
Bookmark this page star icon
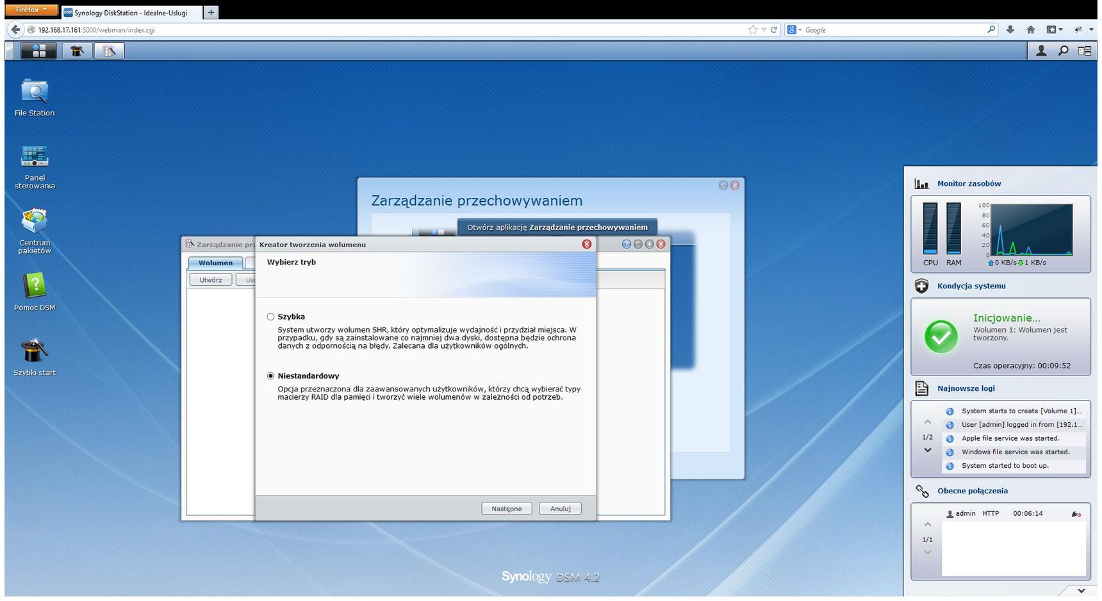pos(753,29)
